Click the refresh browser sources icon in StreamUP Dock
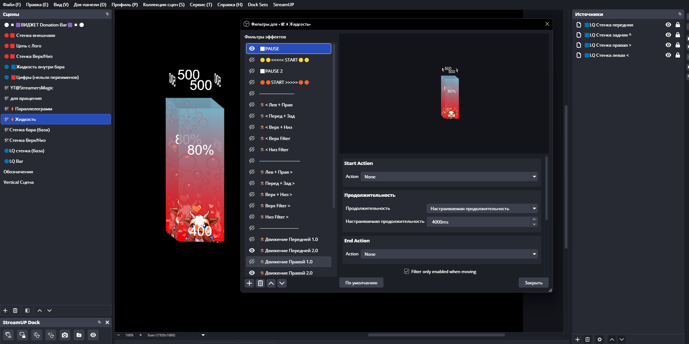 pos(37,335)
